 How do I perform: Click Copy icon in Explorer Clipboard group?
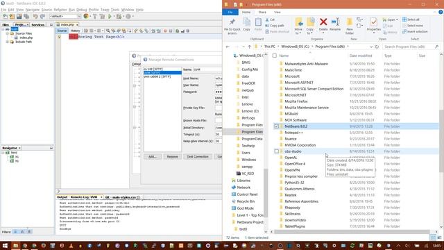coord(247,22)
